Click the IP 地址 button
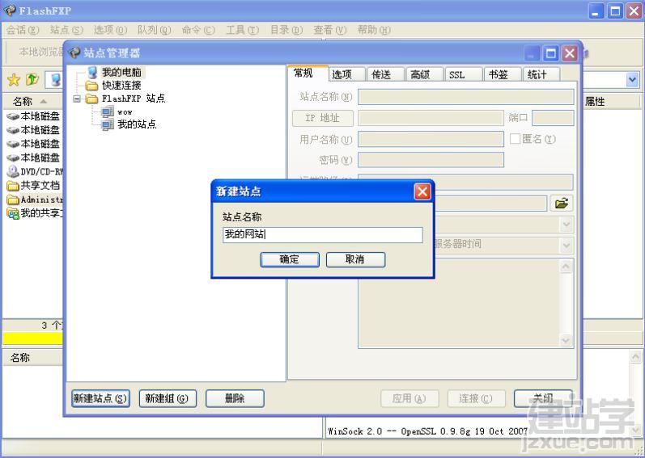The height and width of the screenshot is (458, 645). point(322,118)
